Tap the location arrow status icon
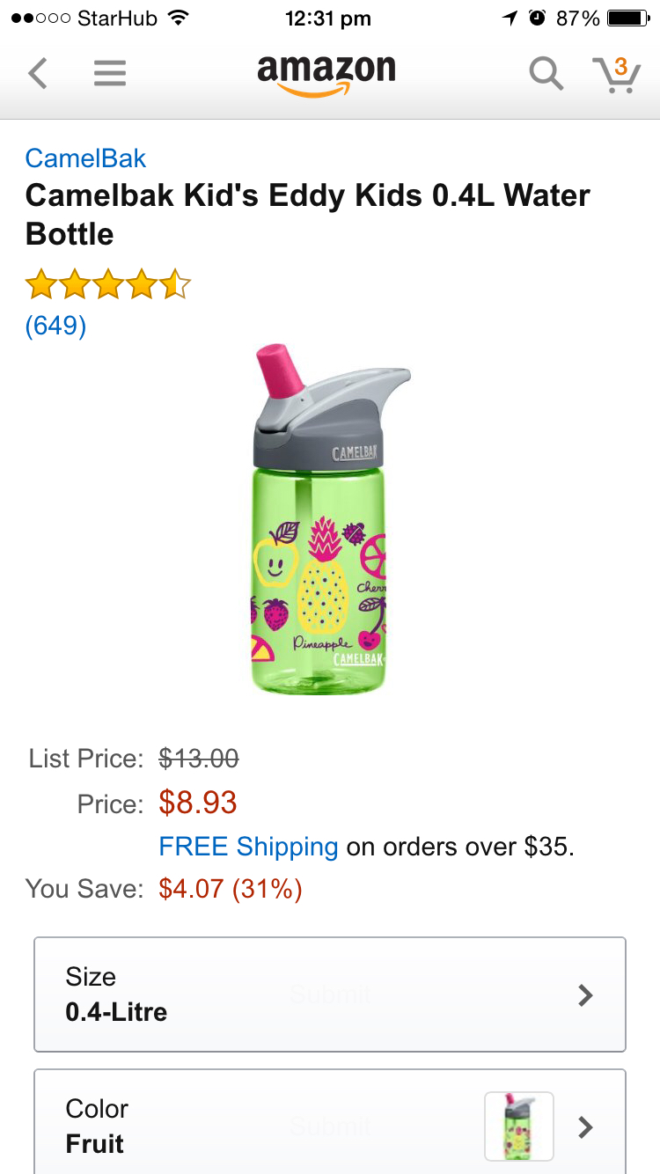This screenshot has height=1174, width=660. tap(510, 18)
